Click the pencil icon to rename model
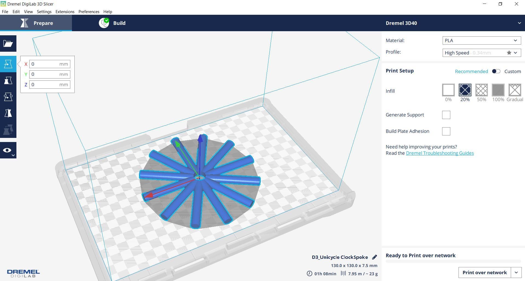525x281 pixels. (x=375, y=257)
